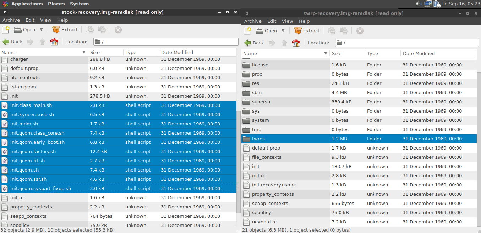Select init.recovery.usb.rc file

[359, 185]
